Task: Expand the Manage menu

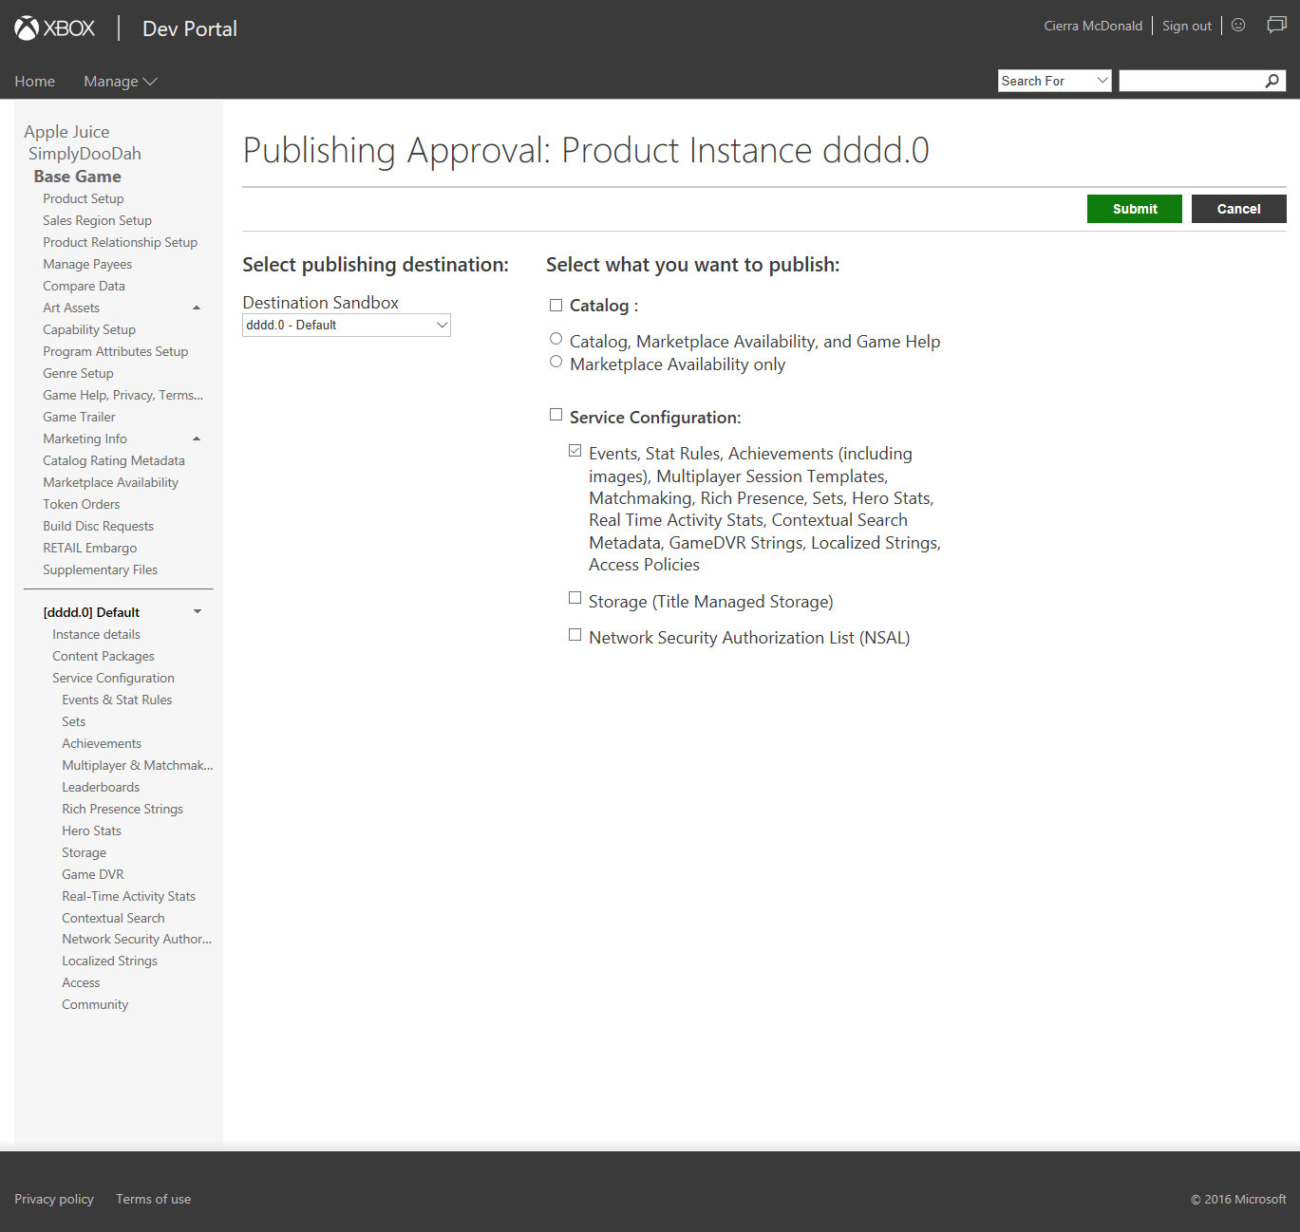Action: click(x=120, y=82)
